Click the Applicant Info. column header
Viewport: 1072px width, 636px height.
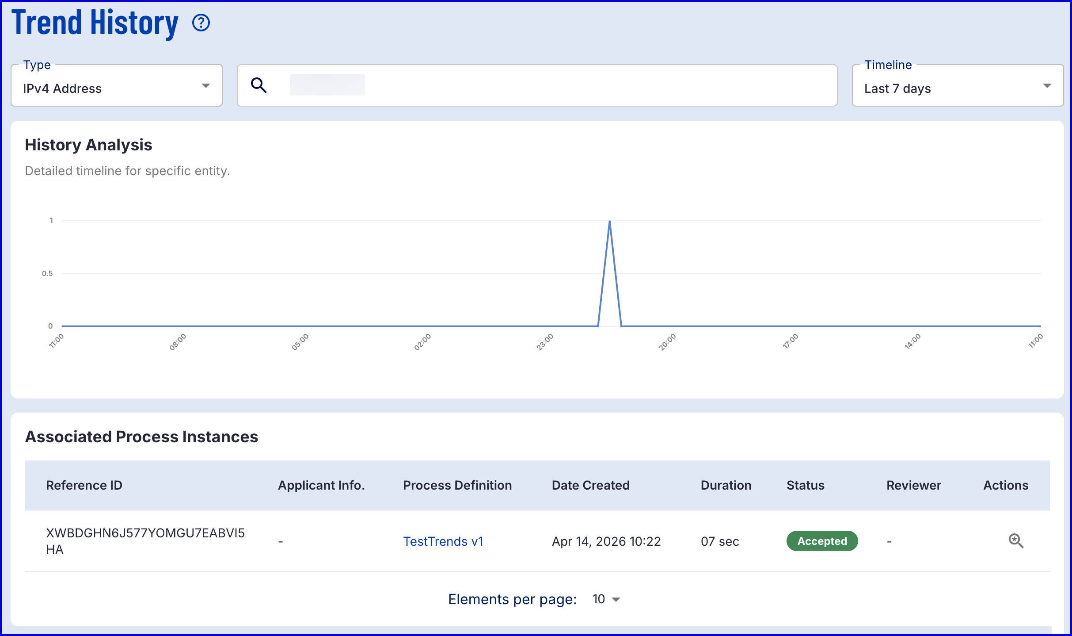(x=321, y=485)
